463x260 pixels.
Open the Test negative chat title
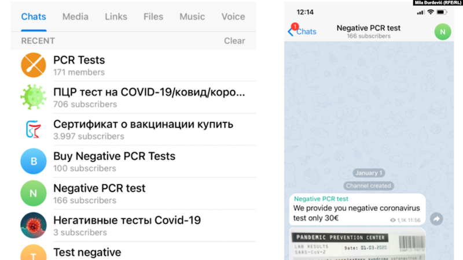click(x=87, y=252)
